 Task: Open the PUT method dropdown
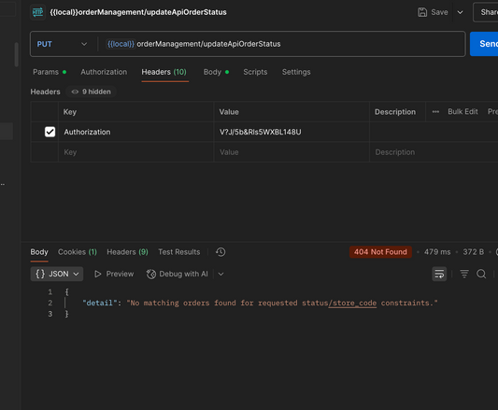[62, 44]
